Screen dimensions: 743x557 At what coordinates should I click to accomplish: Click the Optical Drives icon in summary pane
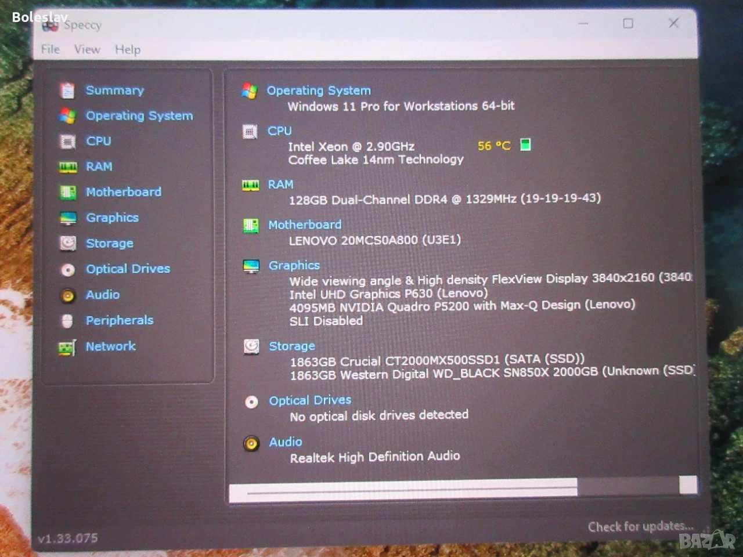(251, 402)
